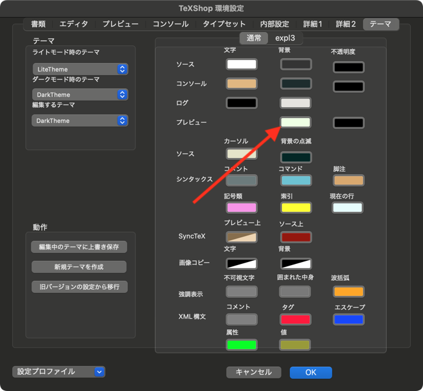Viewport: 423px width, 391px height.
Task: Click the キャンセル button
Action: pos(254,372)
